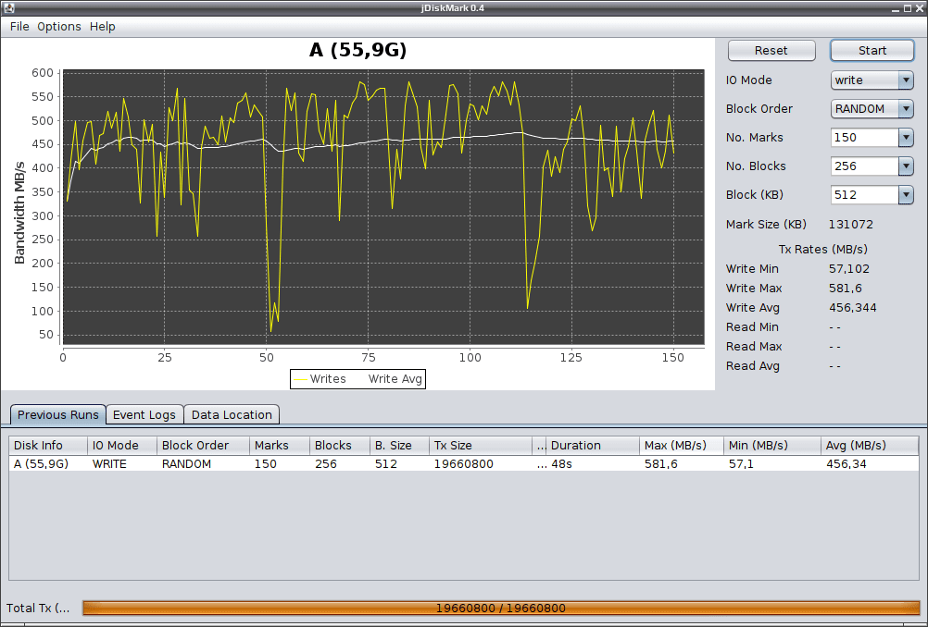The height and width of the screenshot is (627, 928).
Task: Click the Total Tx progress bar
Action: [501, 608]
